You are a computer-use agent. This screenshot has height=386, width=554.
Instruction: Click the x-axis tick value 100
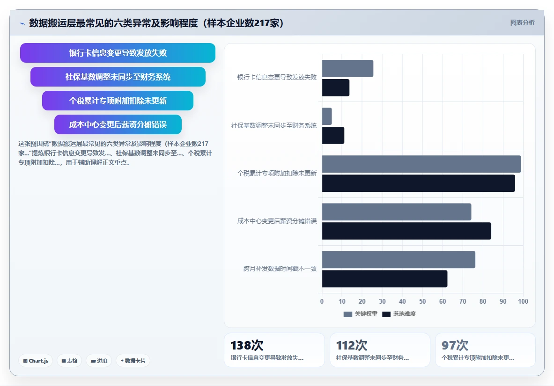pos(523,301)
